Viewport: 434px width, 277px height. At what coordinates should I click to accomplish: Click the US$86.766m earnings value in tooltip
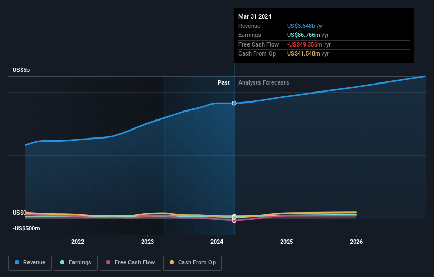pyautogui.click(x=303, y=35)
